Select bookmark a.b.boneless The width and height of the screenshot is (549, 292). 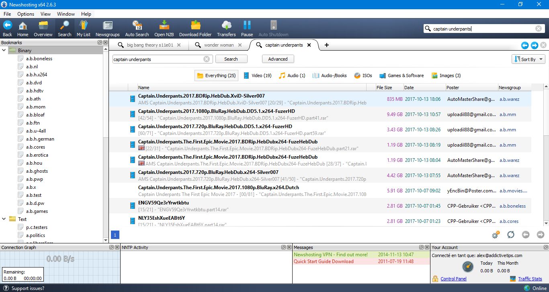pyautogui.click(x=39, y=59)
